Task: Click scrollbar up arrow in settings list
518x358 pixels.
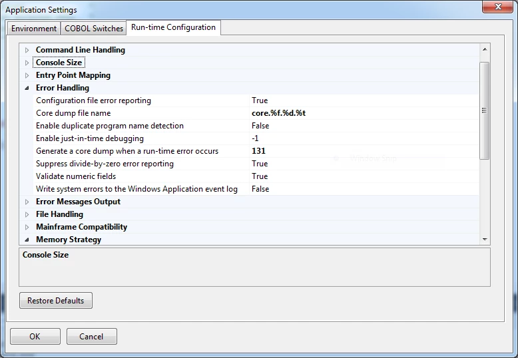Action: point(485,49)
